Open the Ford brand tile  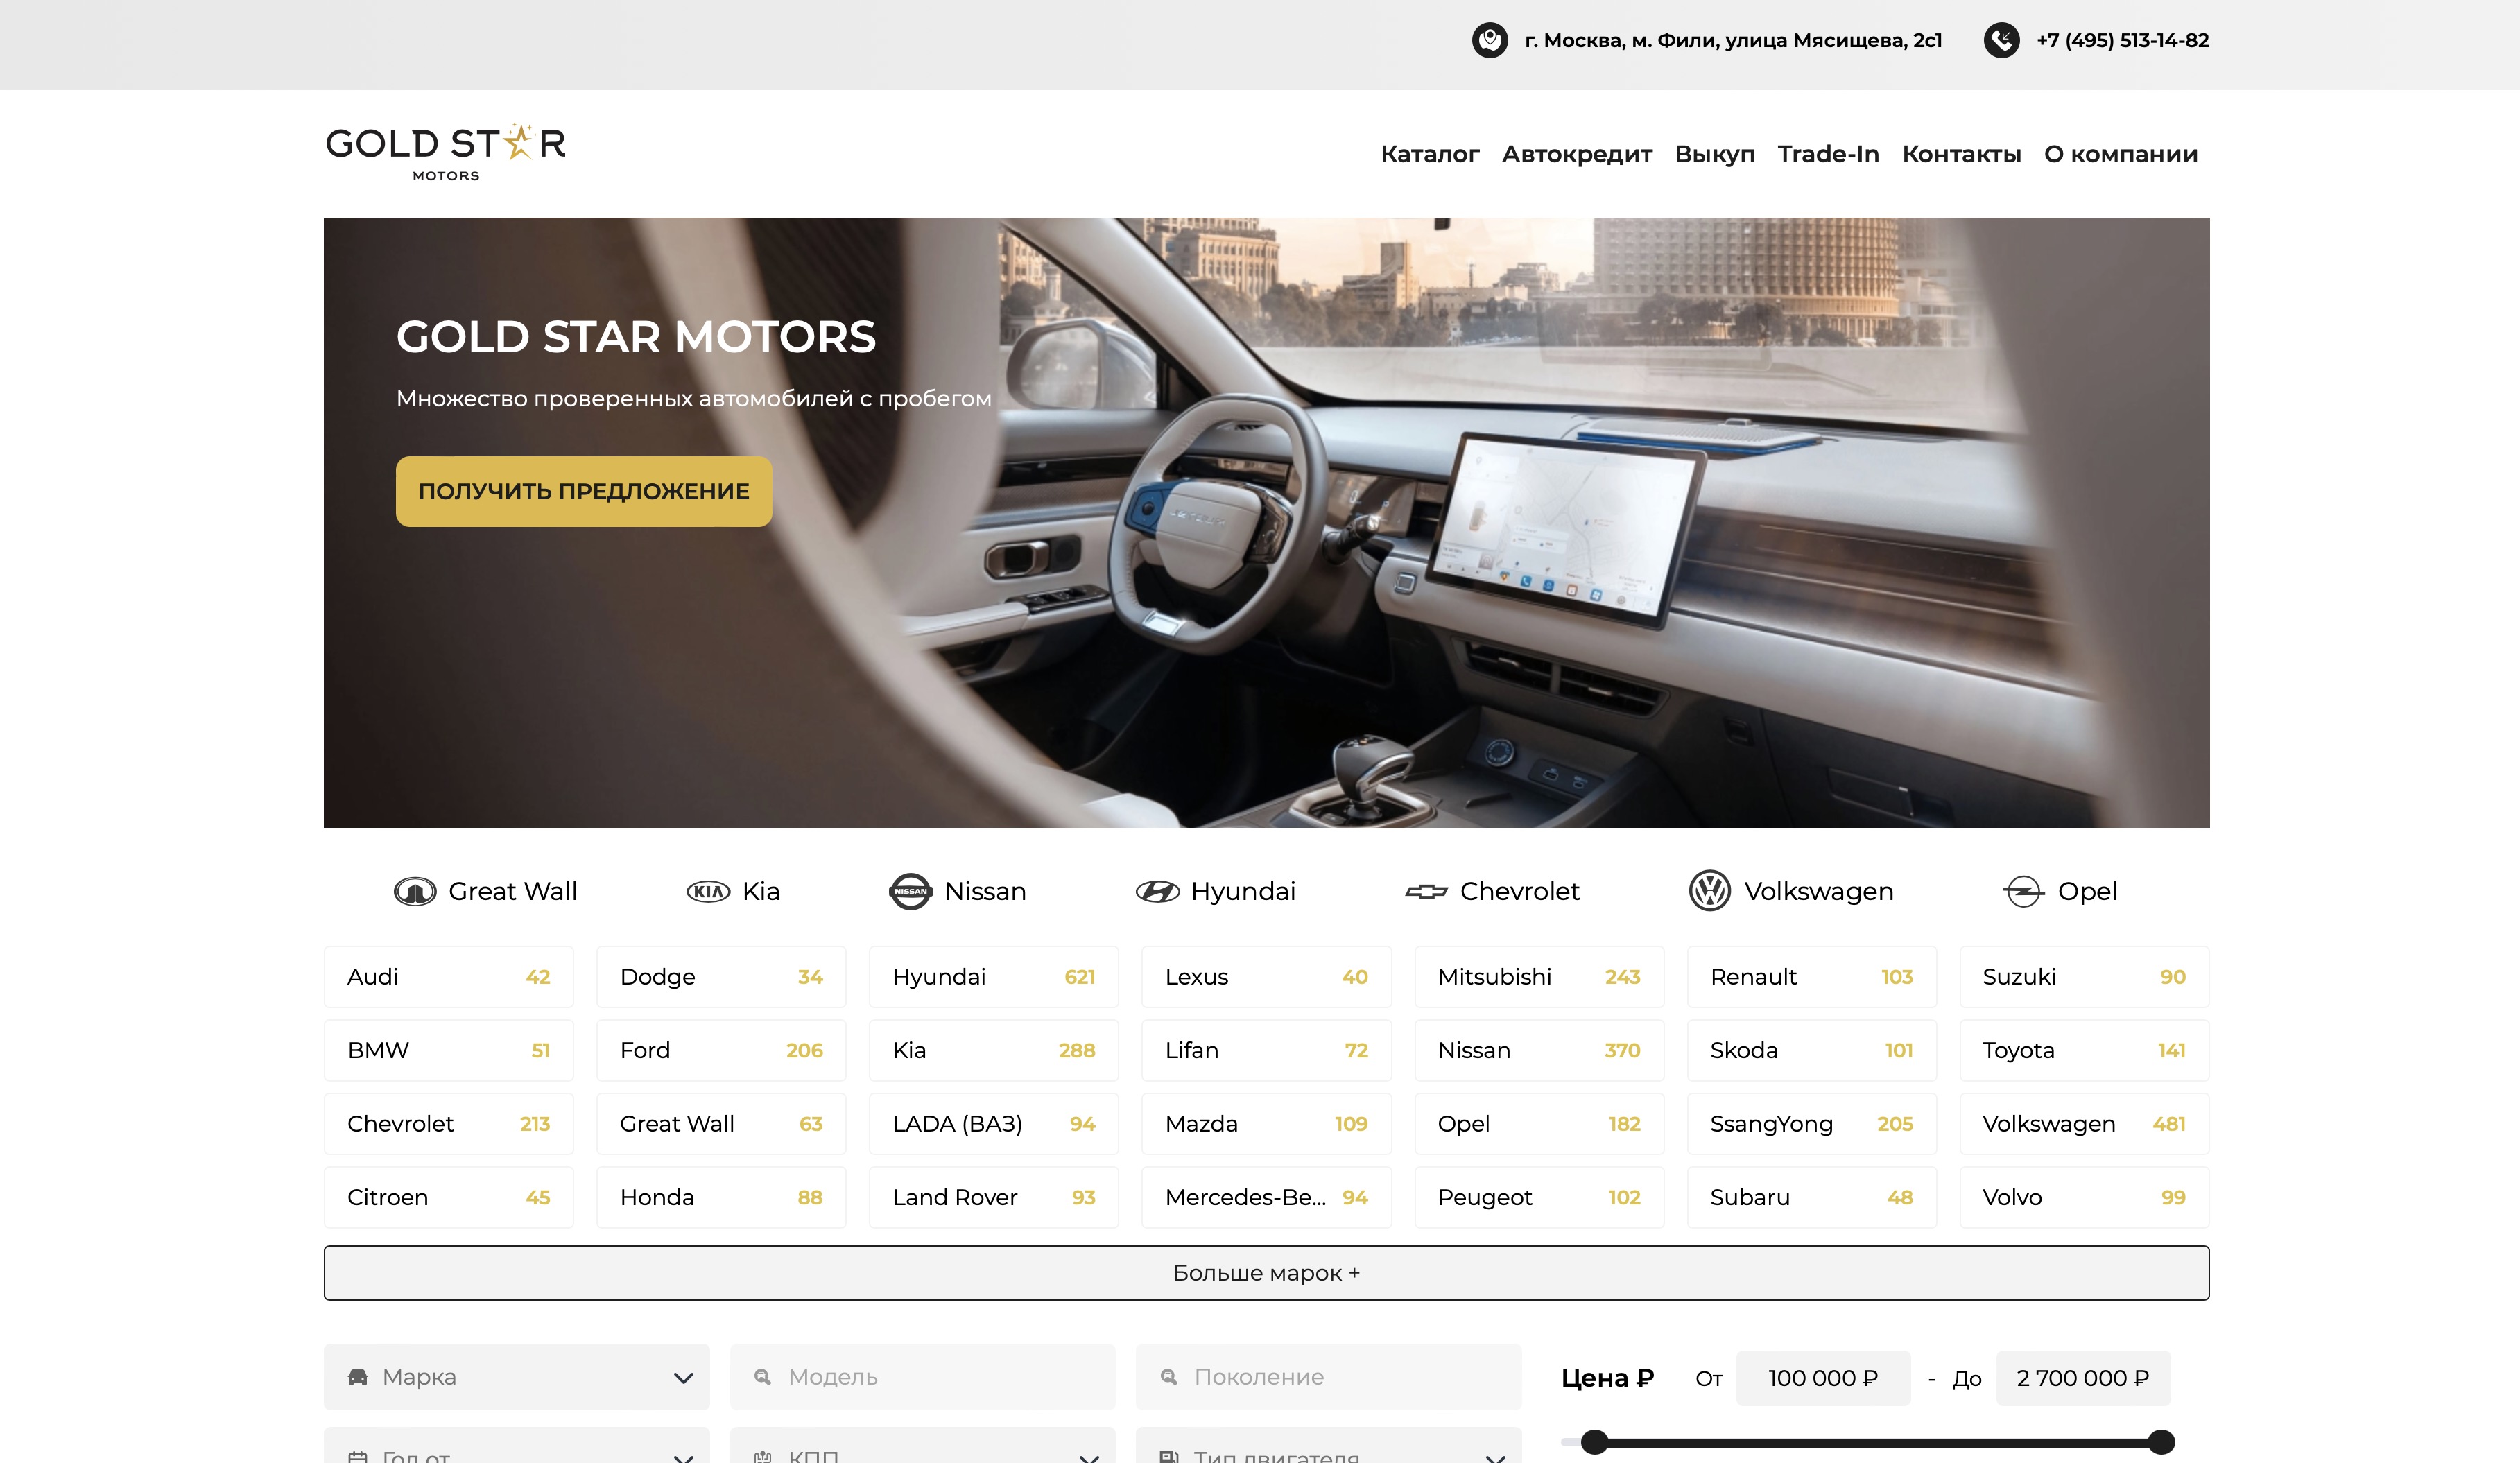pos(721,1050)
